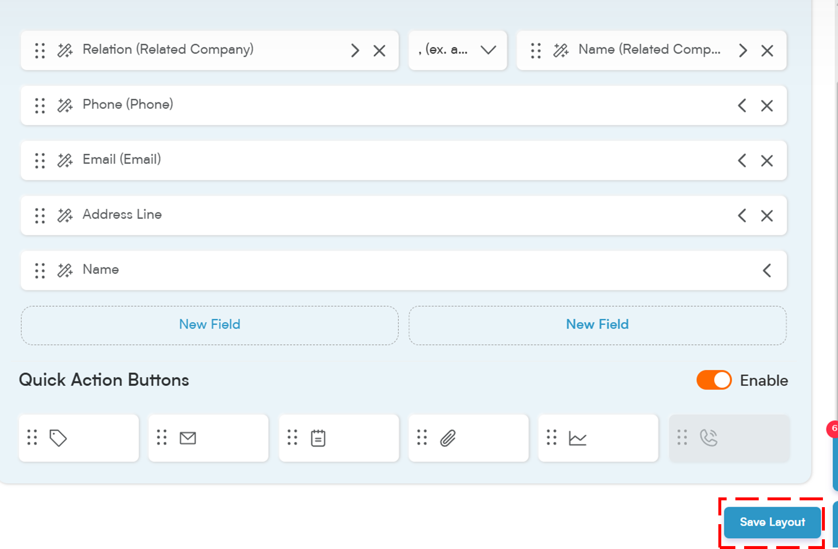This screenshot has width=838, height=549.
Task: Click the magic wand icon on Address Line
Action: point(65,216)
